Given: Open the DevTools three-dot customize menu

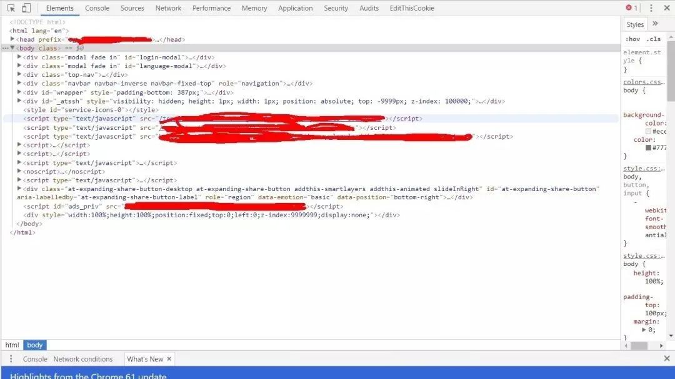Looking at the screenshot, I should tap(651, 7).
